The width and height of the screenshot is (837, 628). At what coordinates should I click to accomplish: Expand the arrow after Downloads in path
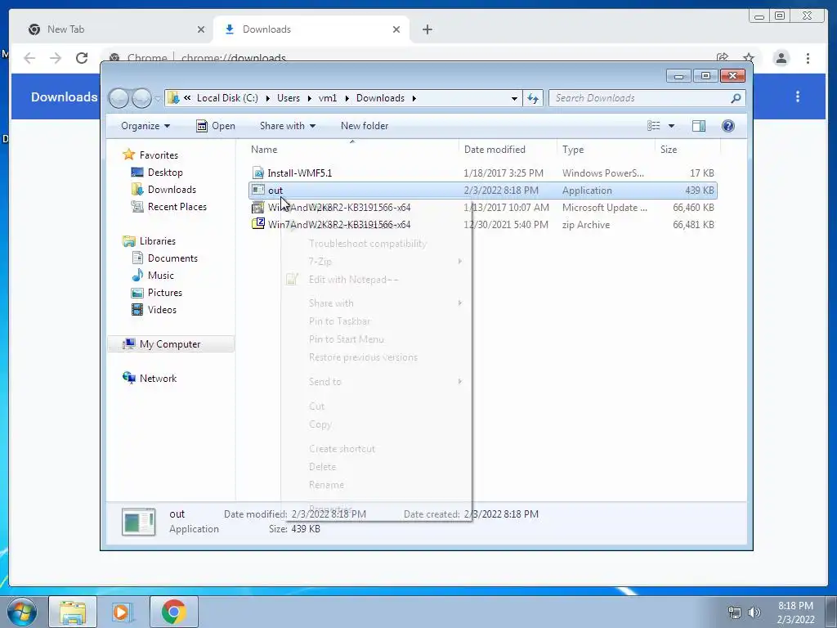point(414,98)
